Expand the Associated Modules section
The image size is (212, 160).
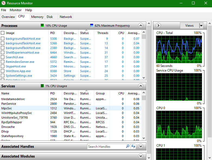[140, 156]
